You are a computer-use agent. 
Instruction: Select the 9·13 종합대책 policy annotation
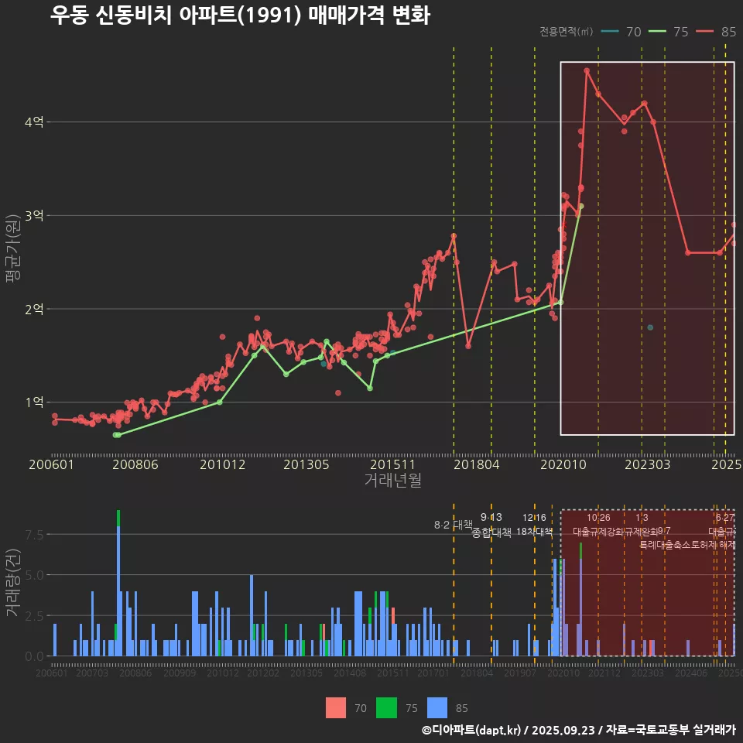point(491,525)
